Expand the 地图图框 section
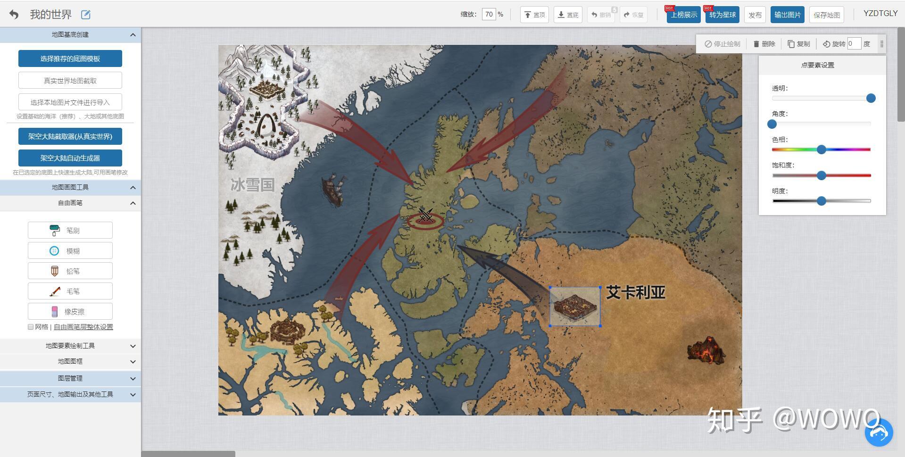 point(70,361)
